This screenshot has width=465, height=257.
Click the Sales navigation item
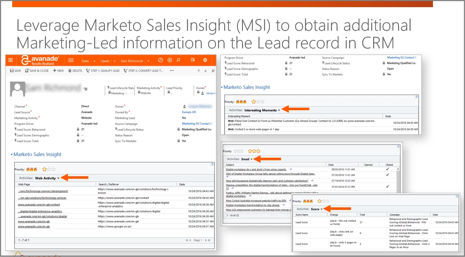[x=85, y=61]
